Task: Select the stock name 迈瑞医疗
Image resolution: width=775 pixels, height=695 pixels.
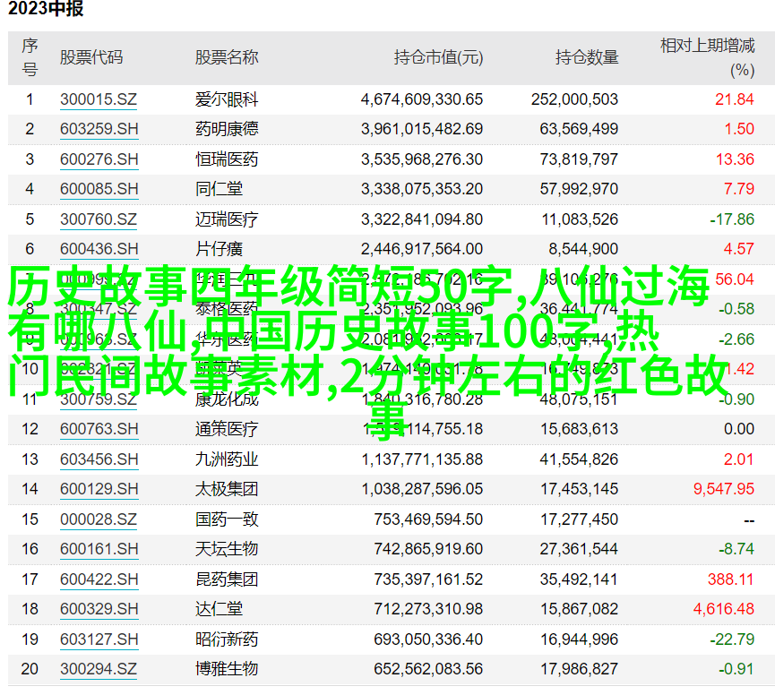Action: point(227,219)
